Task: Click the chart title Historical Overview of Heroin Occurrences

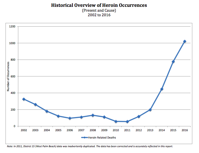Action: click(99, 5)
